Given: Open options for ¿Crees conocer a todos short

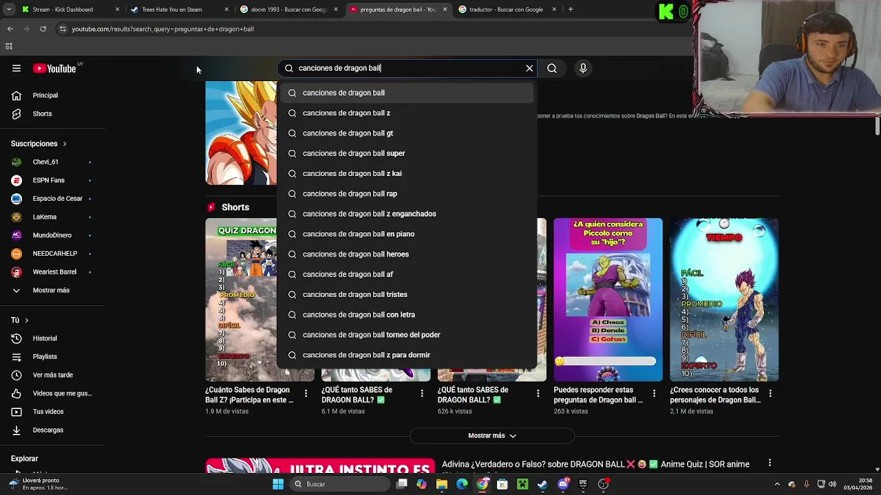Looking at the screenshot, I should point(770,393).
